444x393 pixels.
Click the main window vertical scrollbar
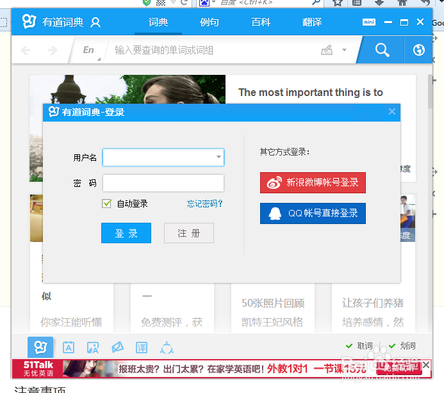click(430, 91)
